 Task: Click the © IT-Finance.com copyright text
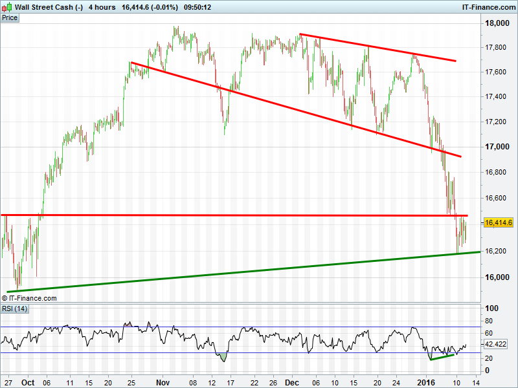[30, 298]
